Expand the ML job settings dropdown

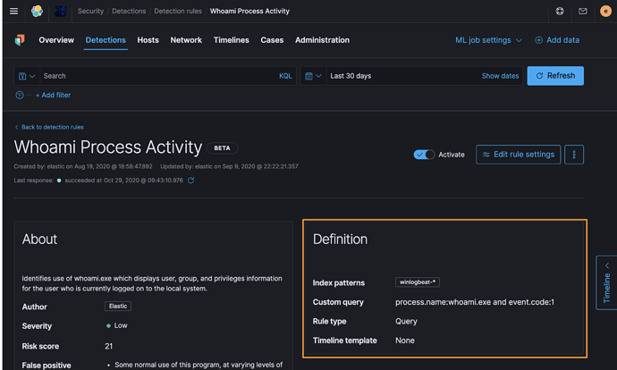(x=488, y=40)
